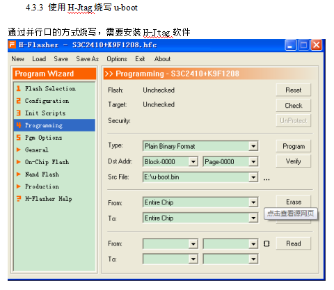Click the Check button
Viewport: 334px width, 290px height.
tap(294, 106)
